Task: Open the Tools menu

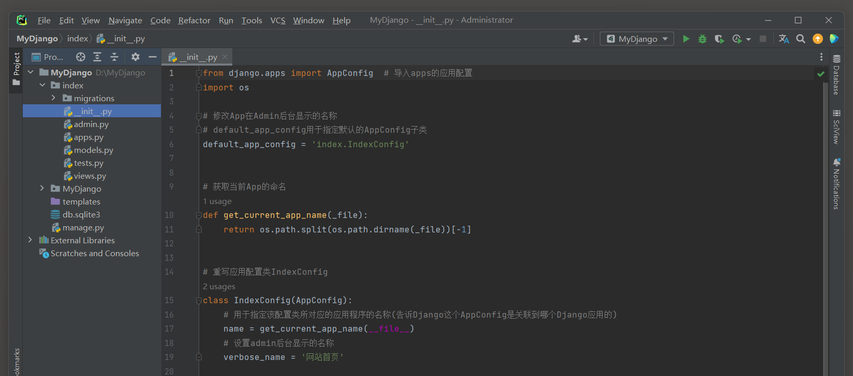Action: tap(251, 20)
